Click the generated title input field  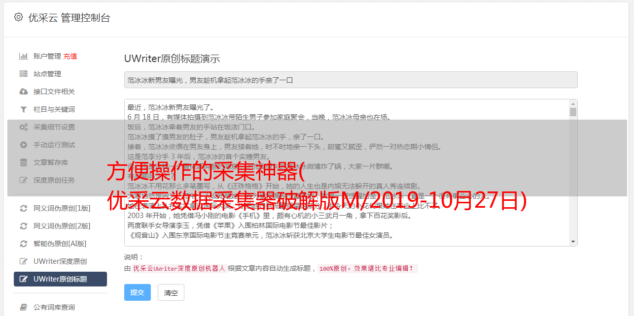click(351, 80)
